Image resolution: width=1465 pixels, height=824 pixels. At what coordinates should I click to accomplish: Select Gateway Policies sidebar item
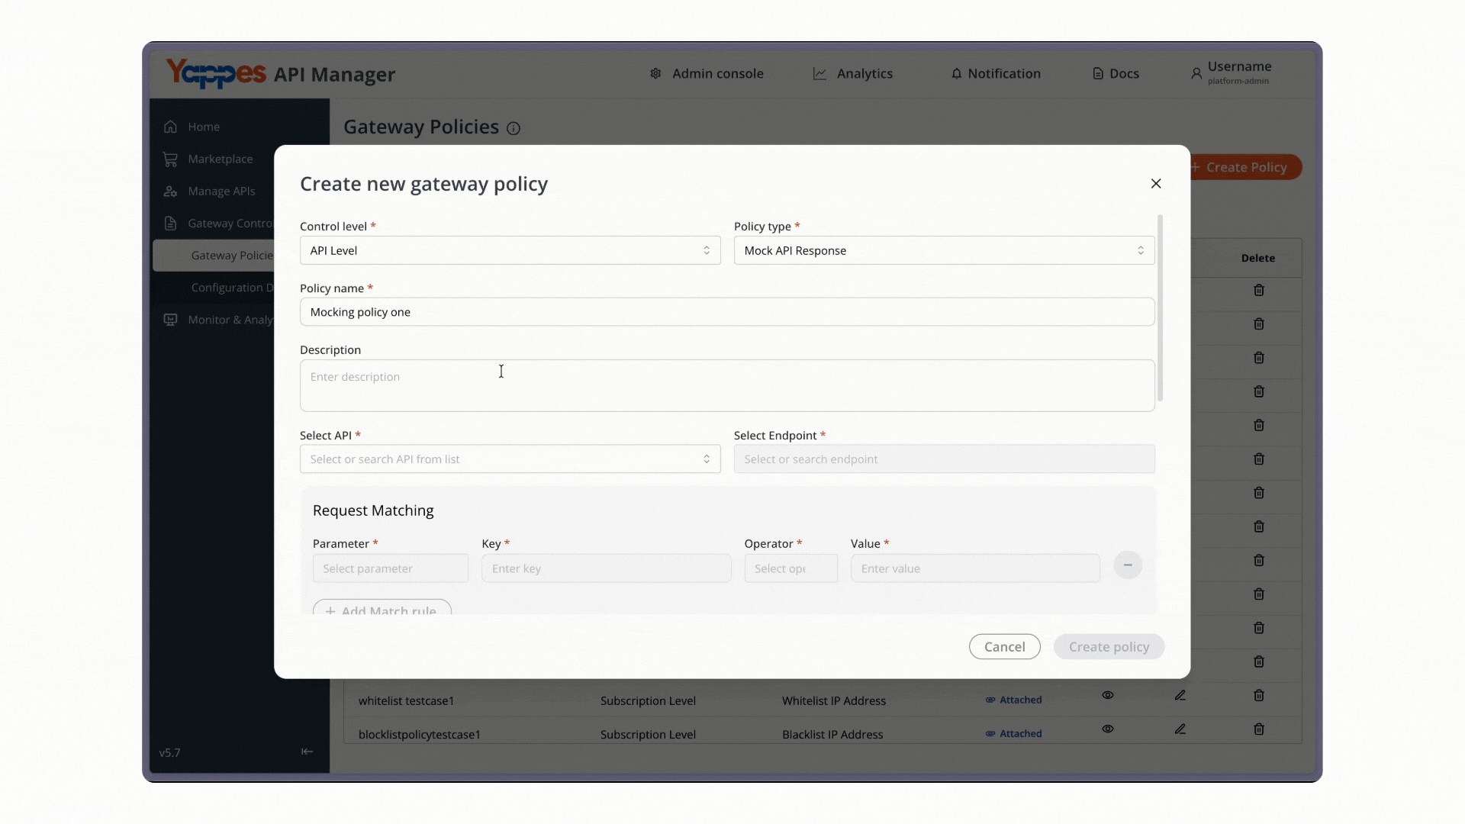pos(214,256)
